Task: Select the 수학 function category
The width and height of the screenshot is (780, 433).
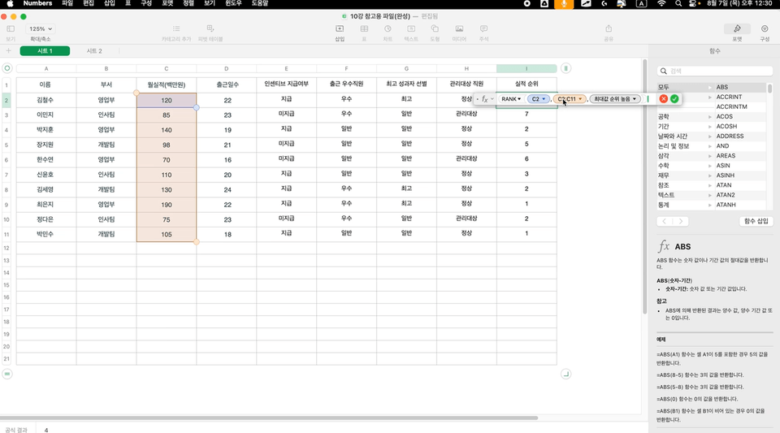Action: coord(686,166)
